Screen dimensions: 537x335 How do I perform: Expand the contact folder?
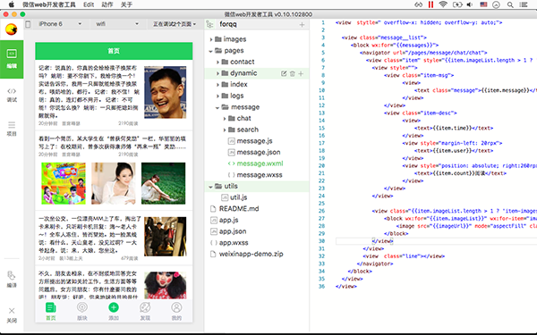pos(217,63)
